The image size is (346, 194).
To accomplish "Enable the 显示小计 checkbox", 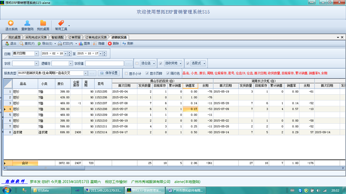I will coord(126,73).
